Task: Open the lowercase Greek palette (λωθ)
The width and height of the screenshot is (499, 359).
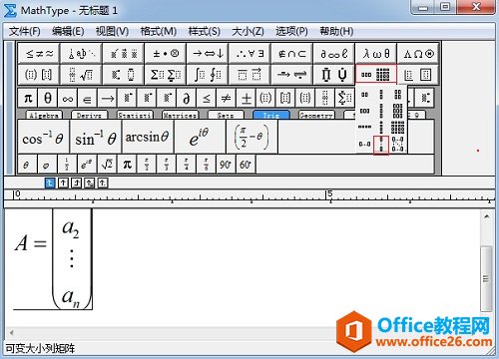Action: [376, 53]
